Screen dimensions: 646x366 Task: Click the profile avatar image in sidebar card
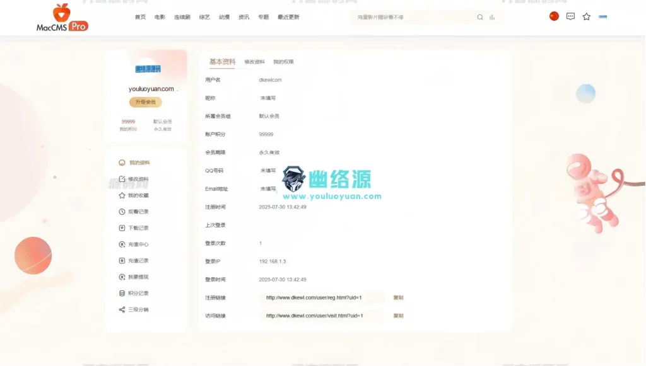pyautogui.click(x=148, y=69)
